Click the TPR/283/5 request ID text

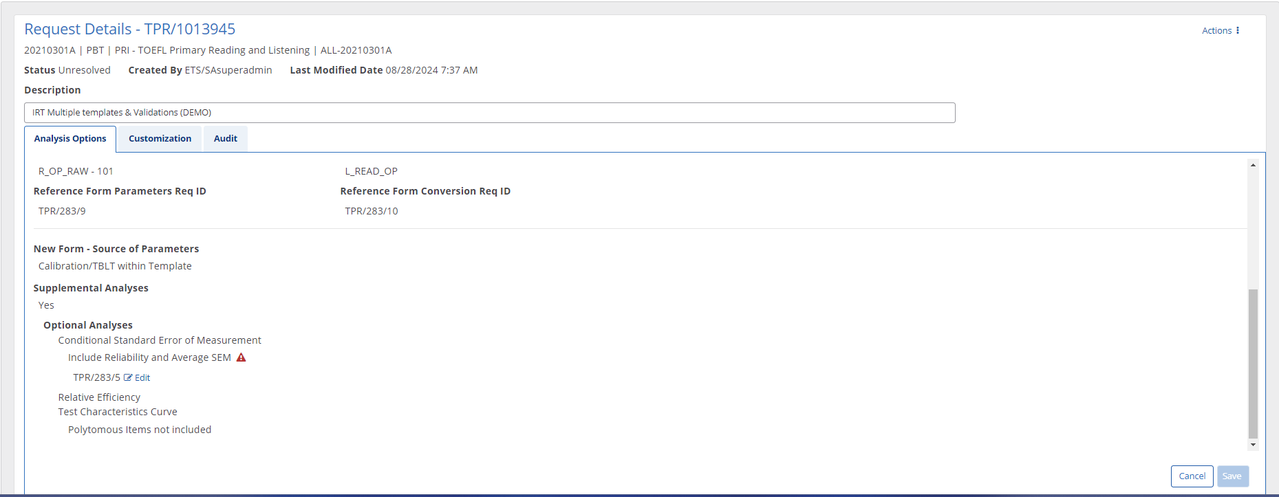96,377
